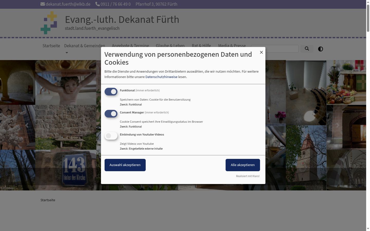Open the Realisiert mit Klaro! link
The width and height of the screenshot is (370, 231).
248,176
